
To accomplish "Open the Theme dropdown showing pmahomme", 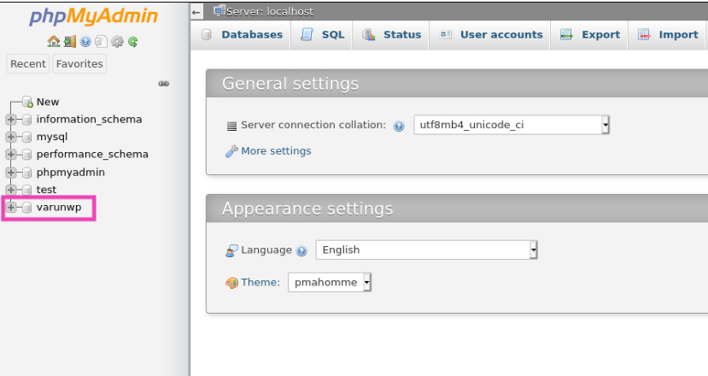I will (330, 283).
